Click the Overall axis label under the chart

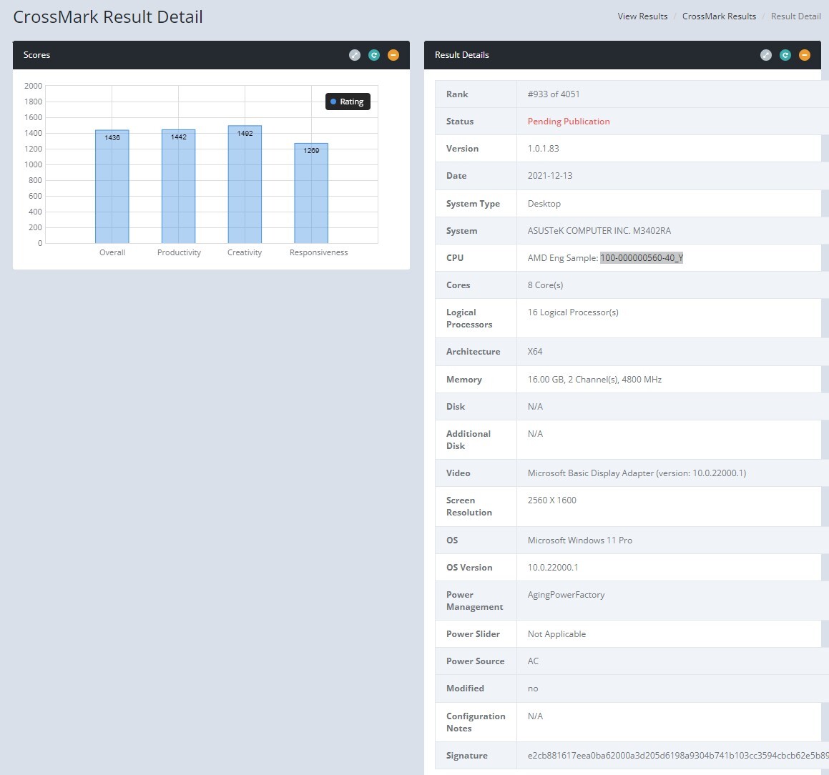[x=112, y=252]
